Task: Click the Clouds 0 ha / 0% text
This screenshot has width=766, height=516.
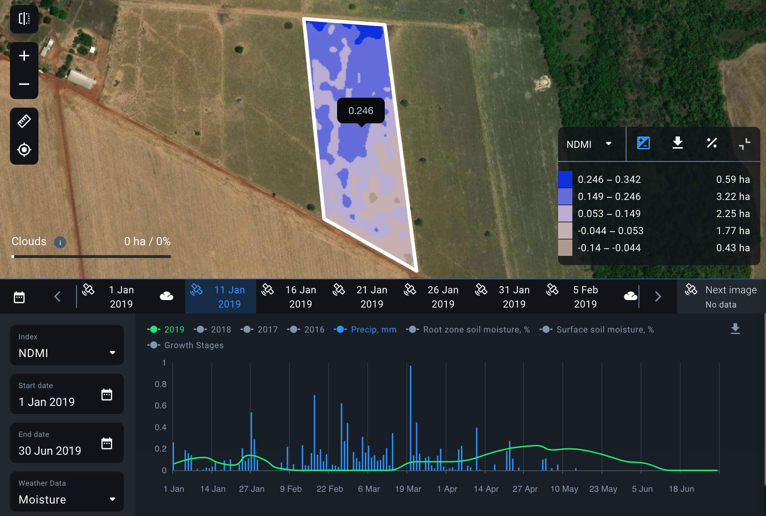Action: [147, 242]
